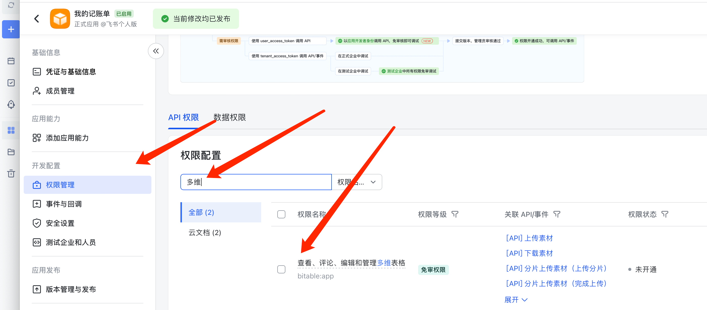This screenshot has height=310, width=707.
Task: Open the rocket icon in left rail
Action: (11, 104)
